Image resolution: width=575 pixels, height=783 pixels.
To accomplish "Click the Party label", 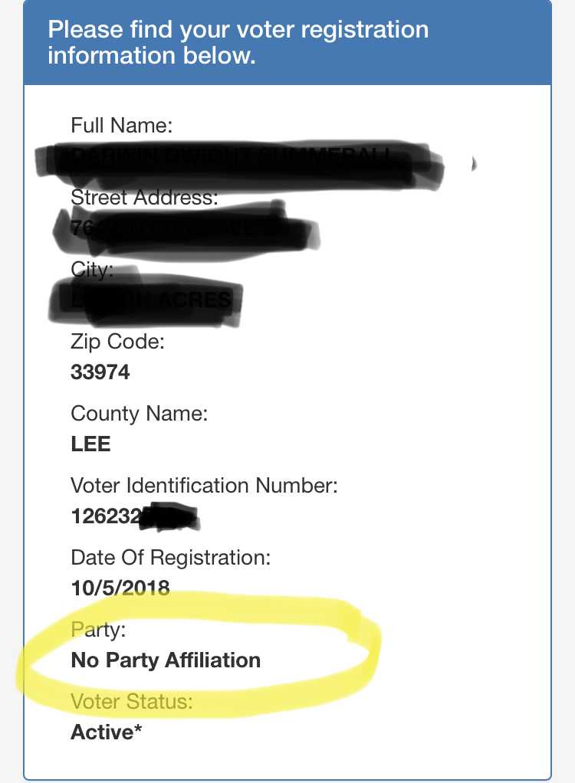I will (x=98, y=630).
